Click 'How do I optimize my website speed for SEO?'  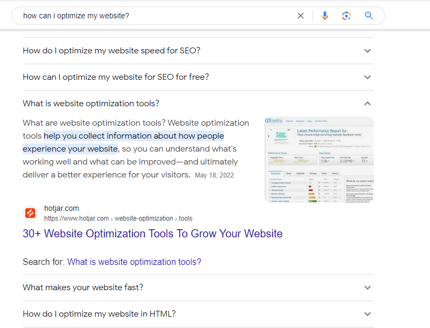coord(112,51)
